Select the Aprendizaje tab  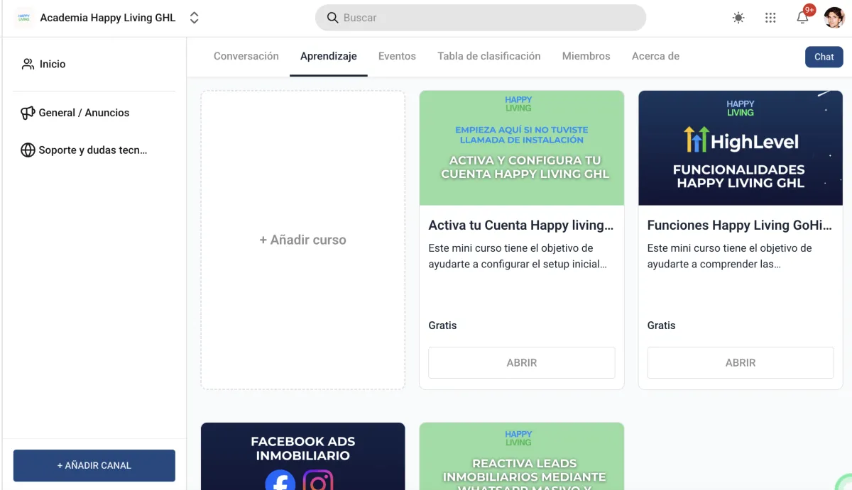[328, 56]
